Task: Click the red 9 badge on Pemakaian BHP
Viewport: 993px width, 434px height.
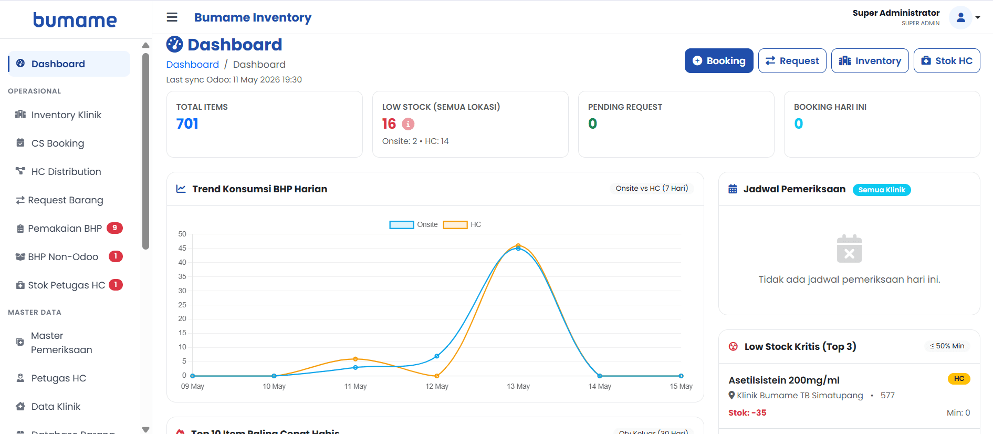Action: [115, 228]
